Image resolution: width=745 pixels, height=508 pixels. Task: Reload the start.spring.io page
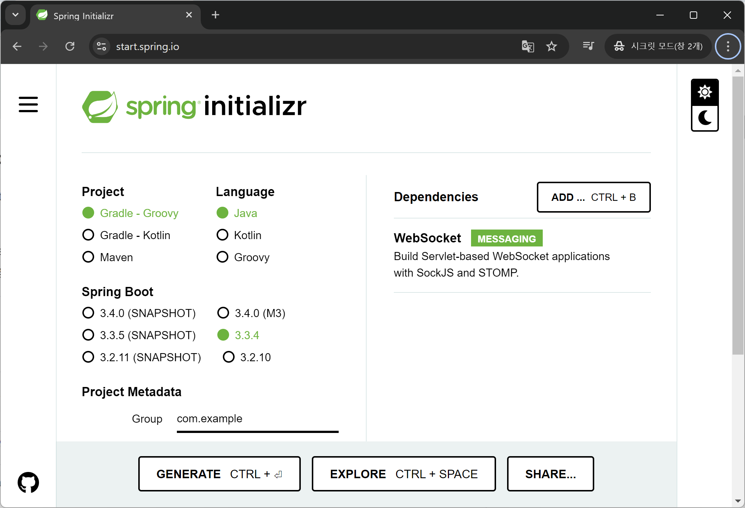point(70,46)
